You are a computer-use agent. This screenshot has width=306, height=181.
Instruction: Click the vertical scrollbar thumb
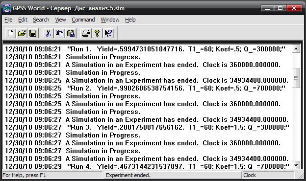coord(296,78)
